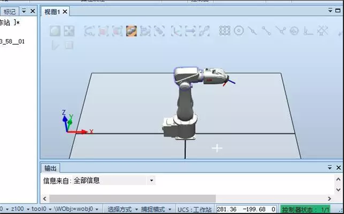Select the Body Selection tool icon
The width and height of the screenshot is (344, 214).
click(118, 31)
